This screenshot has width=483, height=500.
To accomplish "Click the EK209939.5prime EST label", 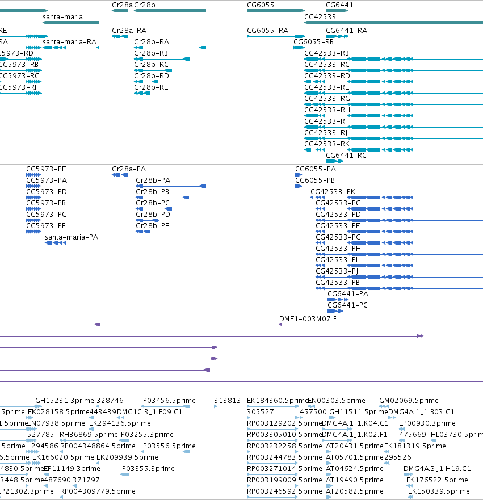I will coord(128,457).
